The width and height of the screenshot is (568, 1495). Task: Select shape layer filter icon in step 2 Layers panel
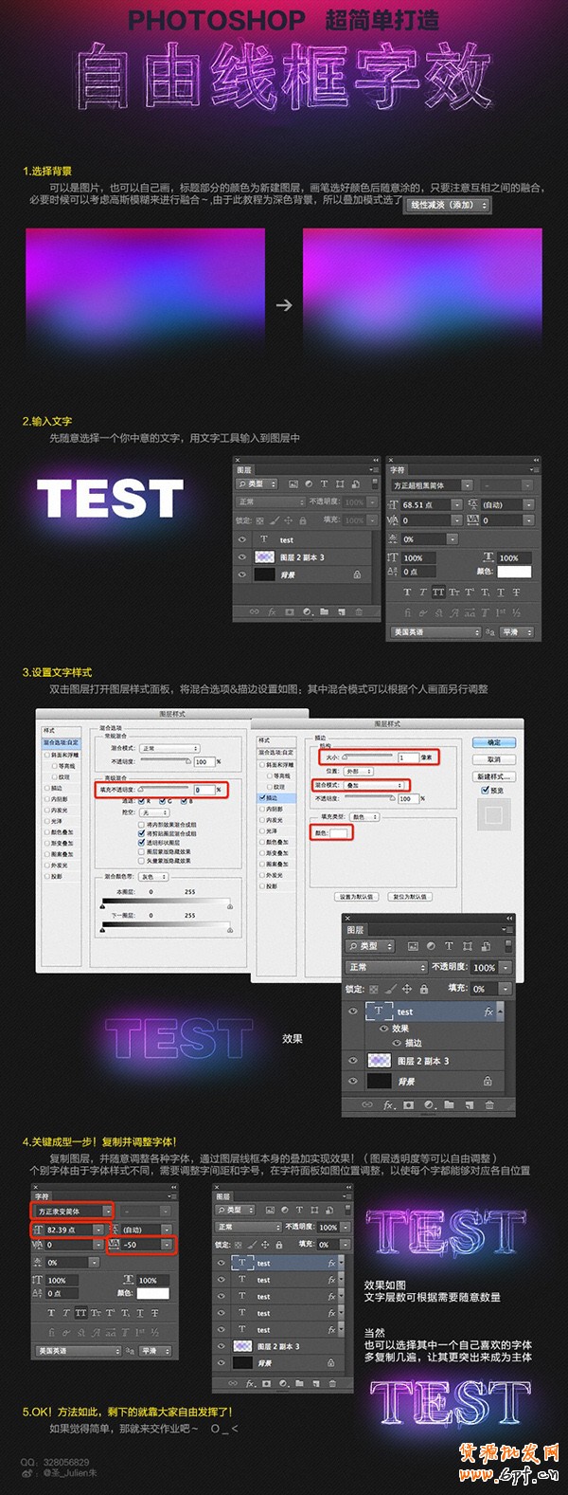tap(340, 483)
